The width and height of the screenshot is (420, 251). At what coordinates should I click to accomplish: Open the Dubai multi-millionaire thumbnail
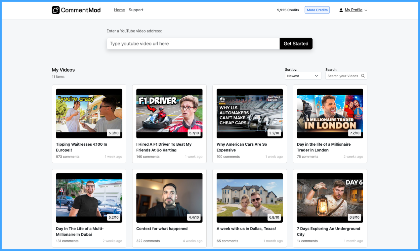(89, 198)
